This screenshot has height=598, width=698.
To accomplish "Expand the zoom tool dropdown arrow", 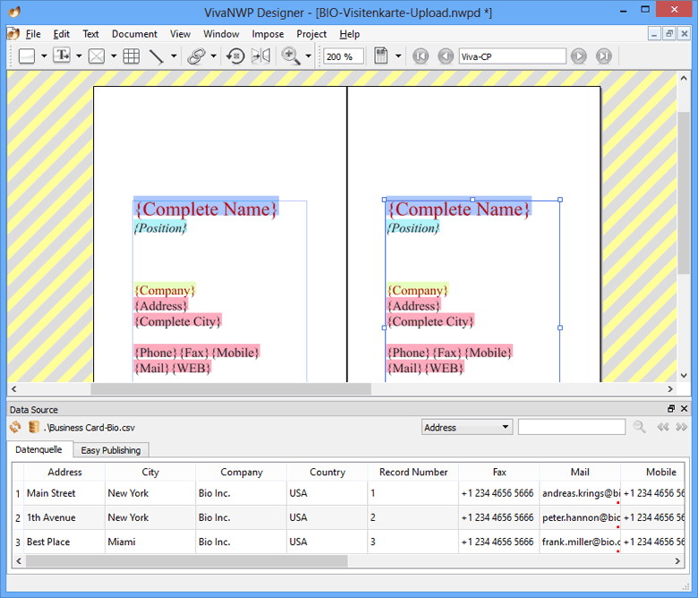I will pyautogui.click(x=309, y=56).
